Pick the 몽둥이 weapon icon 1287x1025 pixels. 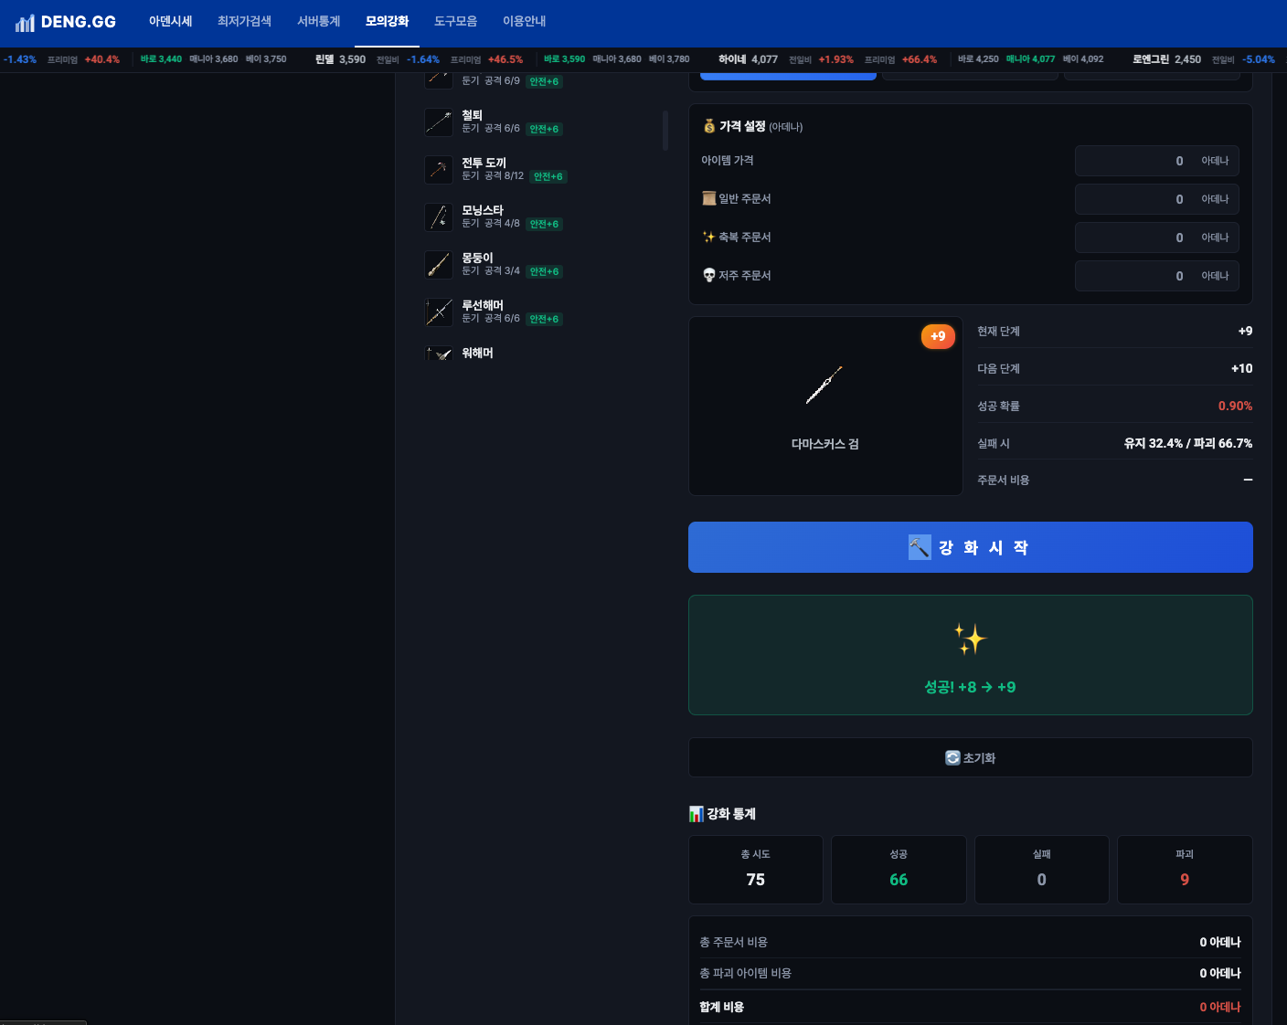439,265
